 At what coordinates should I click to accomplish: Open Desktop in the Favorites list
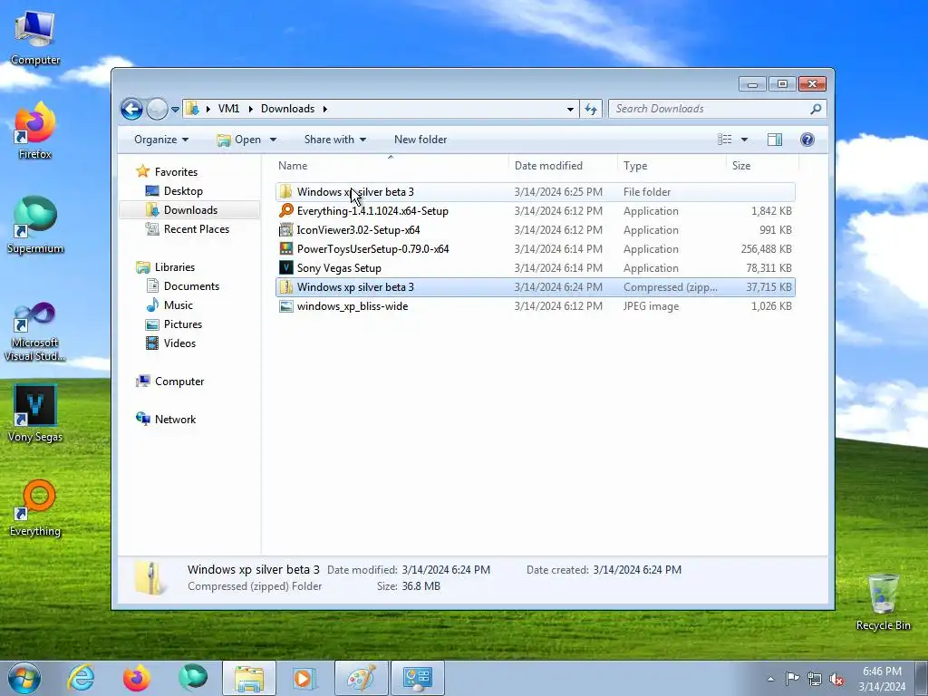tap(183, 191)
